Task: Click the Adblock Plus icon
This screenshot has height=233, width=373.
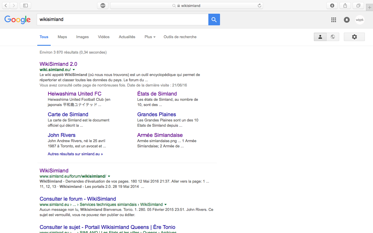Action: [x=103, y=6]
